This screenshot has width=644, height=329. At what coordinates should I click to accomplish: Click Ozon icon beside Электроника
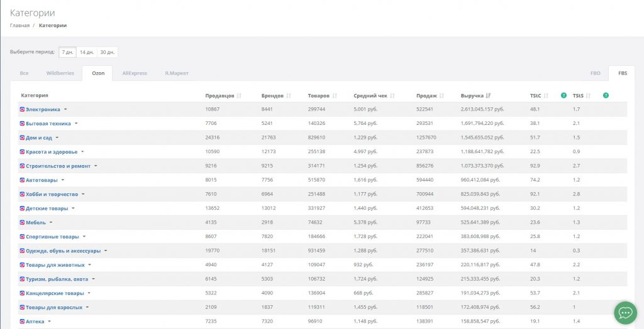pyautogui.click(x=22, y=109)
